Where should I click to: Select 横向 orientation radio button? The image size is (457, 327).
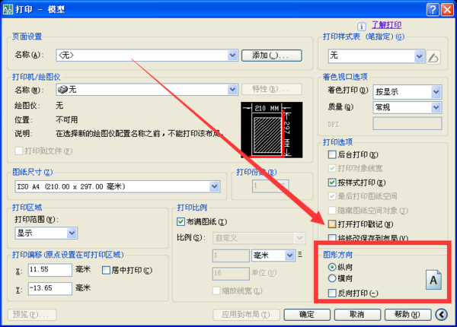[x=332, y=278]
